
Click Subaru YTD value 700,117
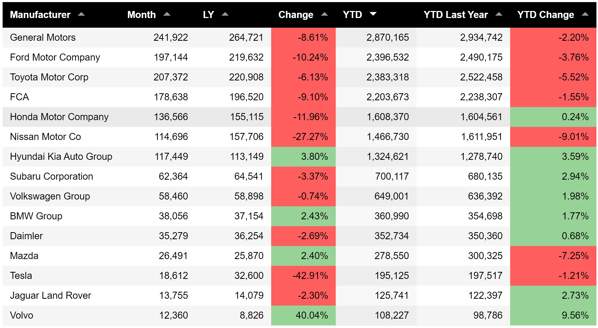click(392, 176)
